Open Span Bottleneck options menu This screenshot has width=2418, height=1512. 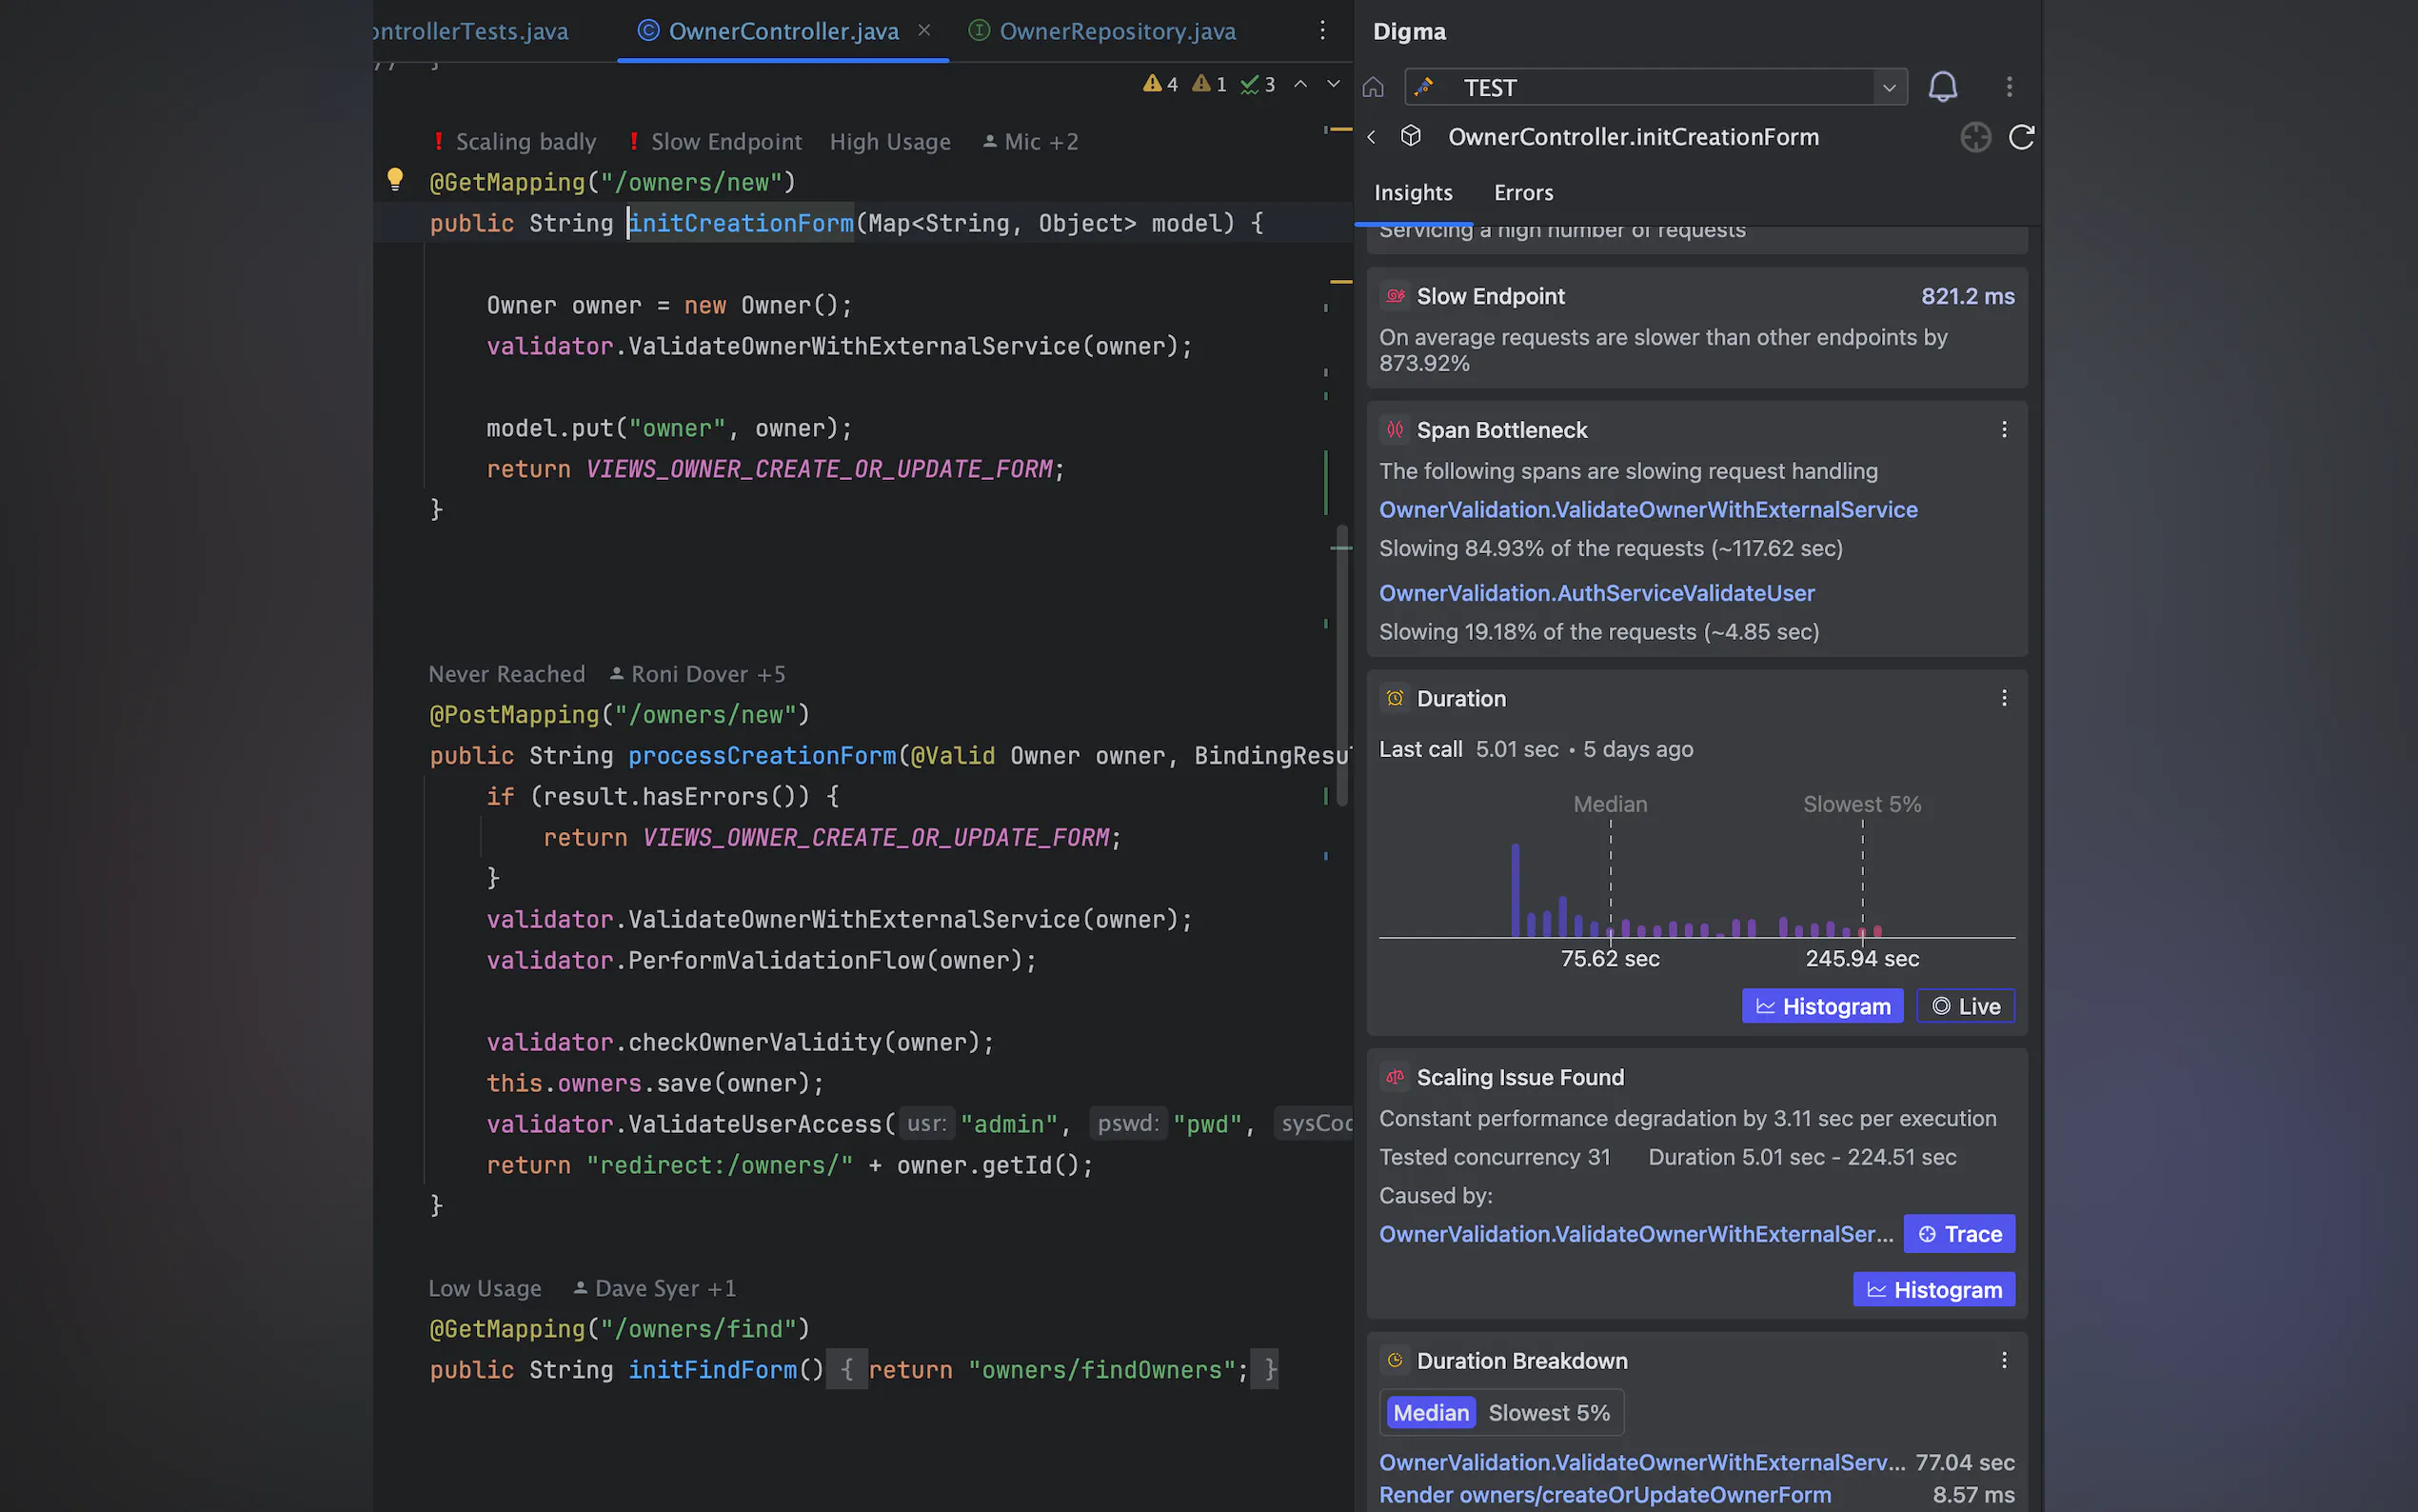coord(2004,430)
